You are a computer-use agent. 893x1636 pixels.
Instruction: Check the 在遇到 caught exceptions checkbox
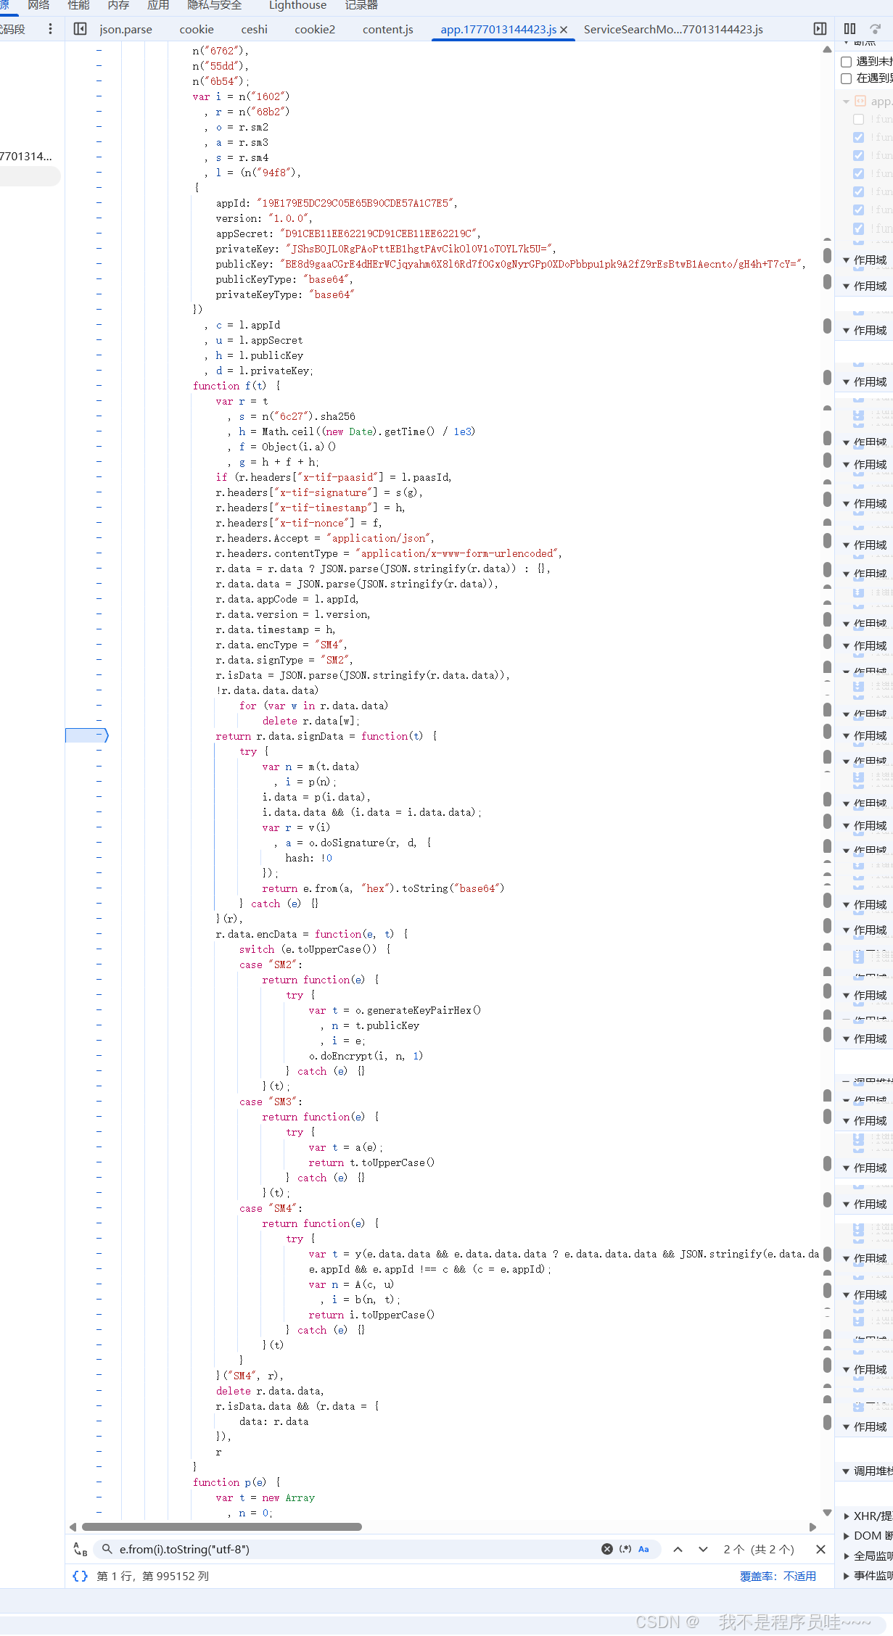[x=846, y=78]
